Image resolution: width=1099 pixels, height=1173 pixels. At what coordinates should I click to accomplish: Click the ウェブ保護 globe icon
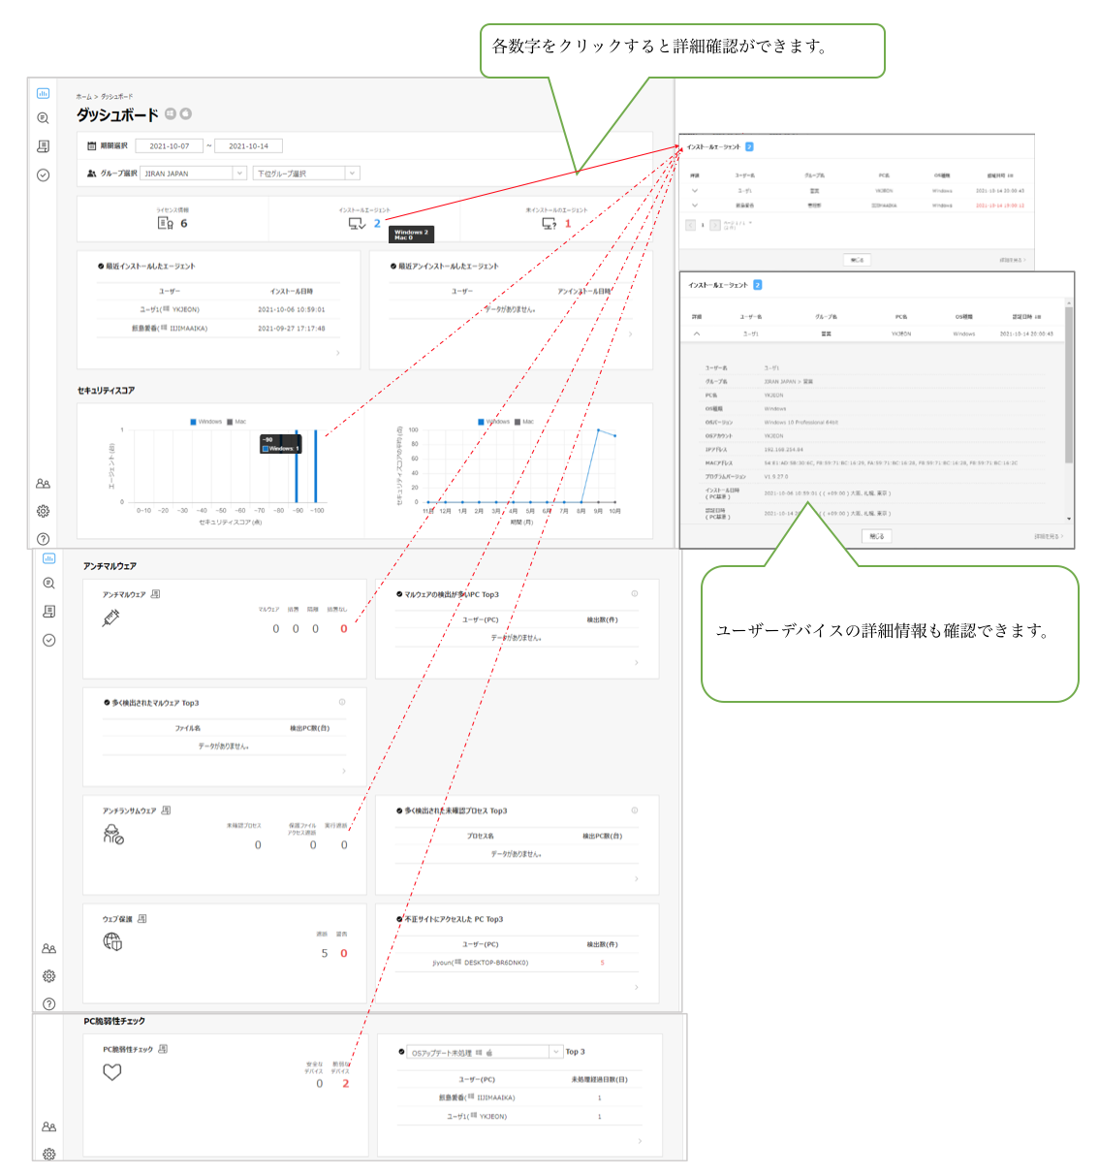[x=112, y=941]
